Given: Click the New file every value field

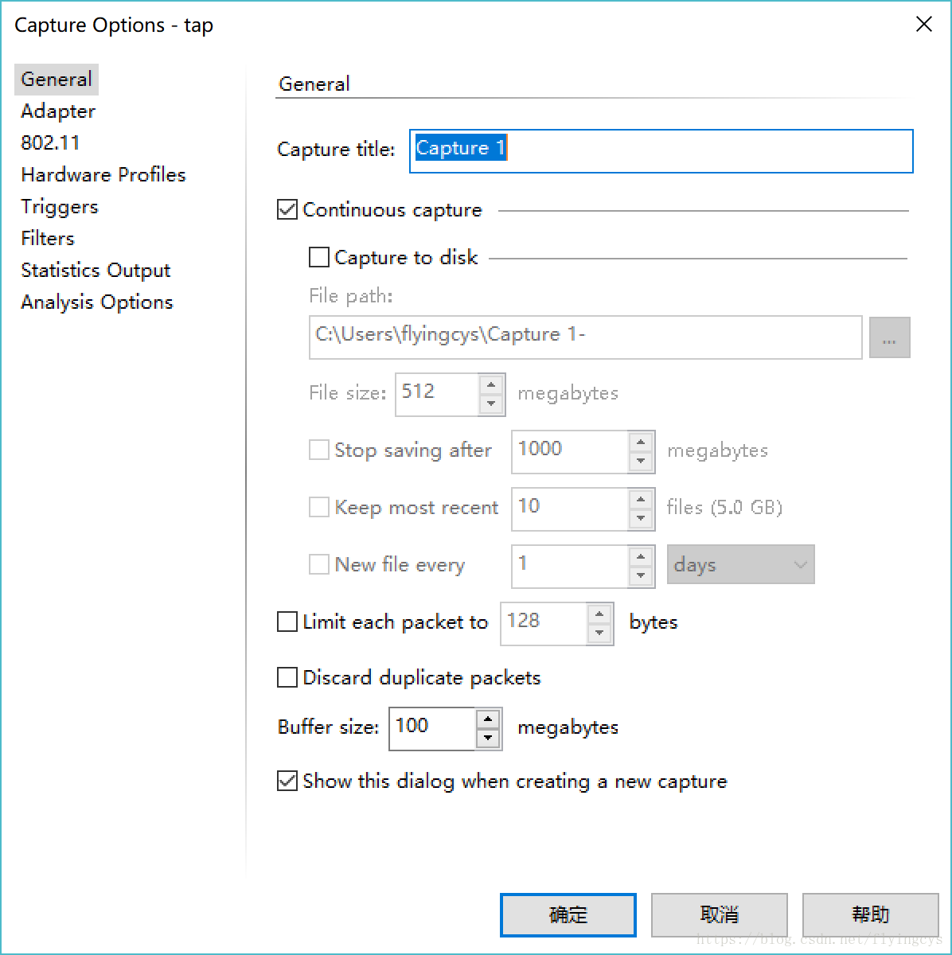Looking at the screenshot, I should click(x=570, y=566).
